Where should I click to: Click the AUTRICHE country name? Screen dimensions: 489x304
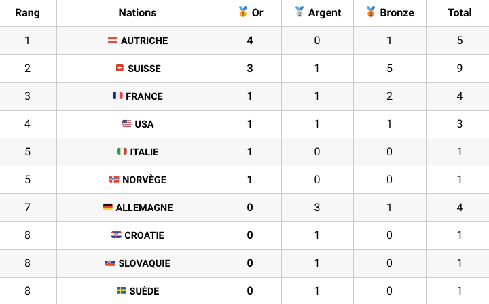pyautogui.click(x=145, y=41)
